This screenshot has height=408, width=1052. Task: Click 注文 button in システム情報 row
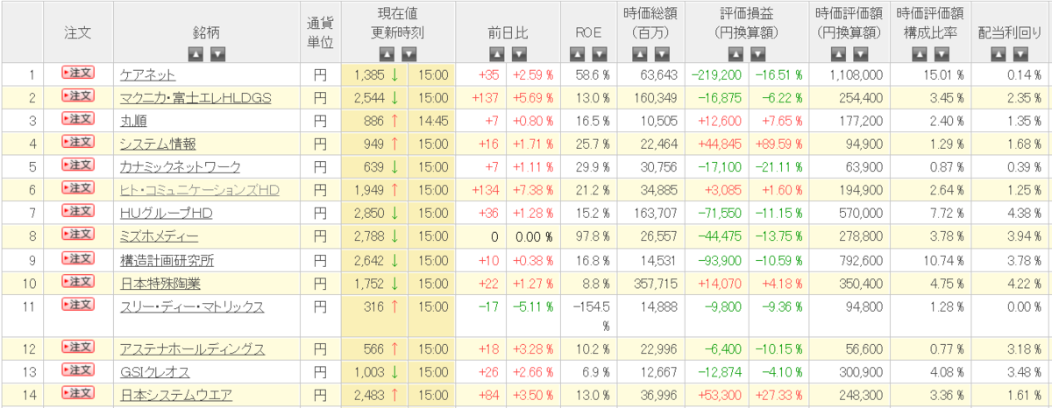coord(77,141)
